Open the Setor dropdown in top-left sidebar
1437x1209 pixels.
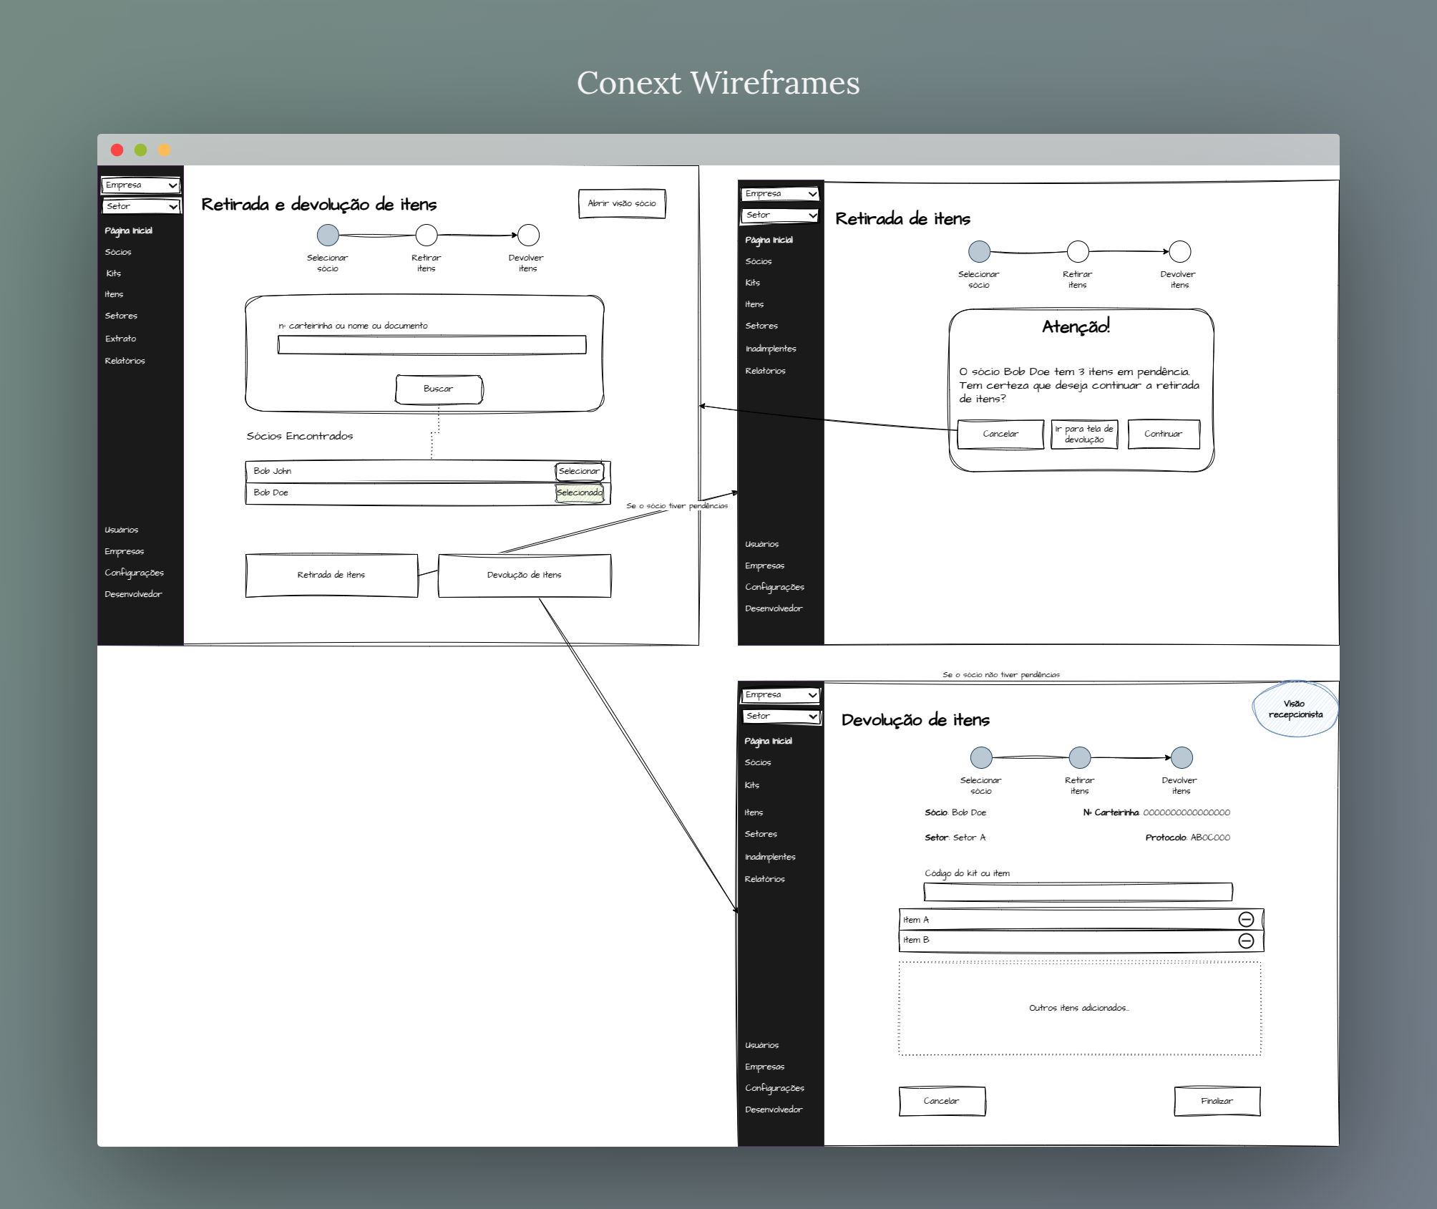pos(140,206)
